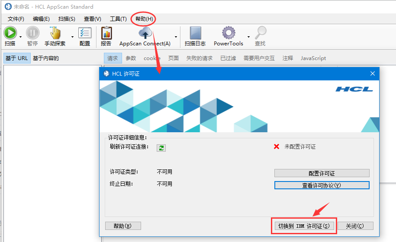Refresh the license connection icon

click(161, 148)
